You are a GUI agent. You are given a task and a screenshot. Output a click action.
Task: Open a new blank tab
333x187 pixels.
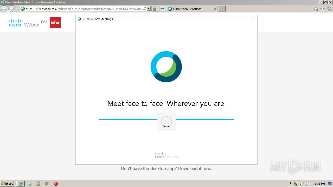222,9
